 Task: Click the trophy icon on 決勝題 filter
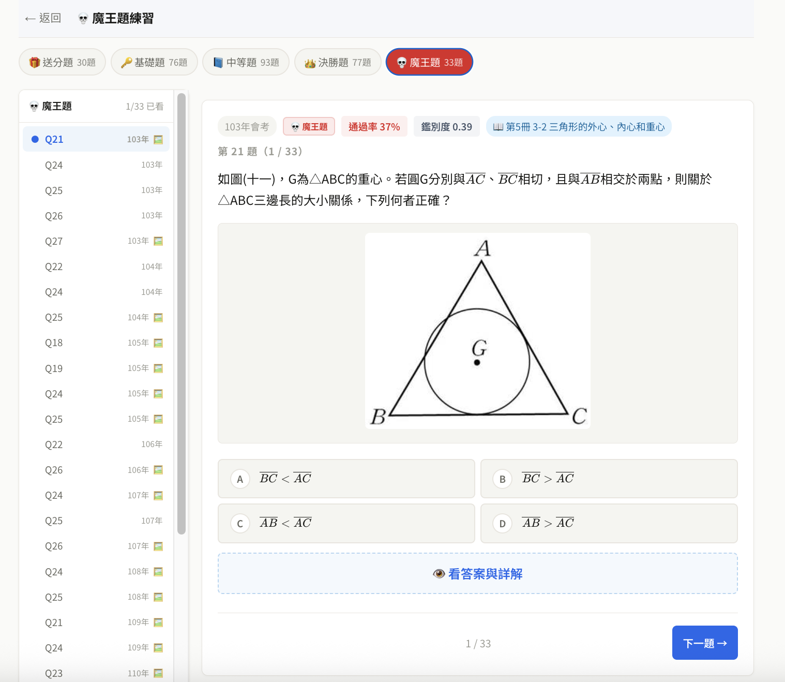tap(310, 62)
